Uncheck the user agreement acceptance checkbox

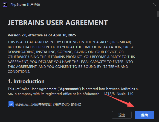[x=11, y=104]
